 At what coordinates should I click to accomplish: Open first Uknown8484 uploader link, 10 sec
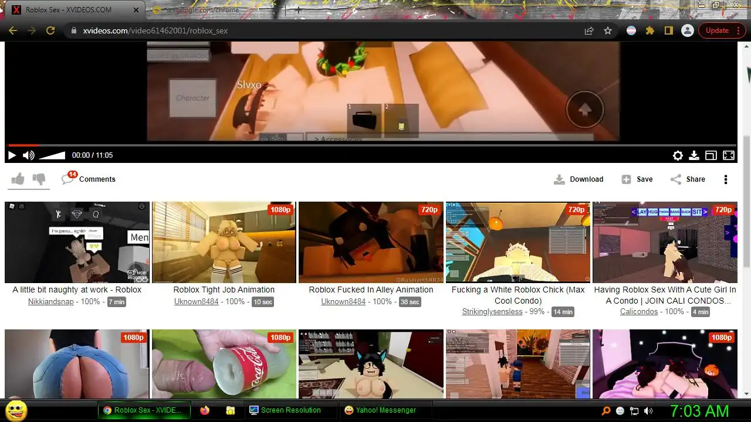click(x=197, y=302)
